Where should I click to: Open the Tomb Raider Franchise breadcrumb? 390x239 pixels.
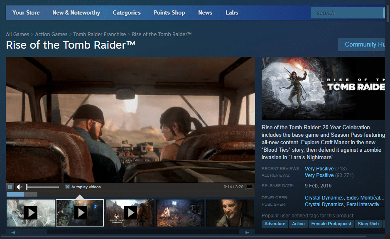[100, 34]
